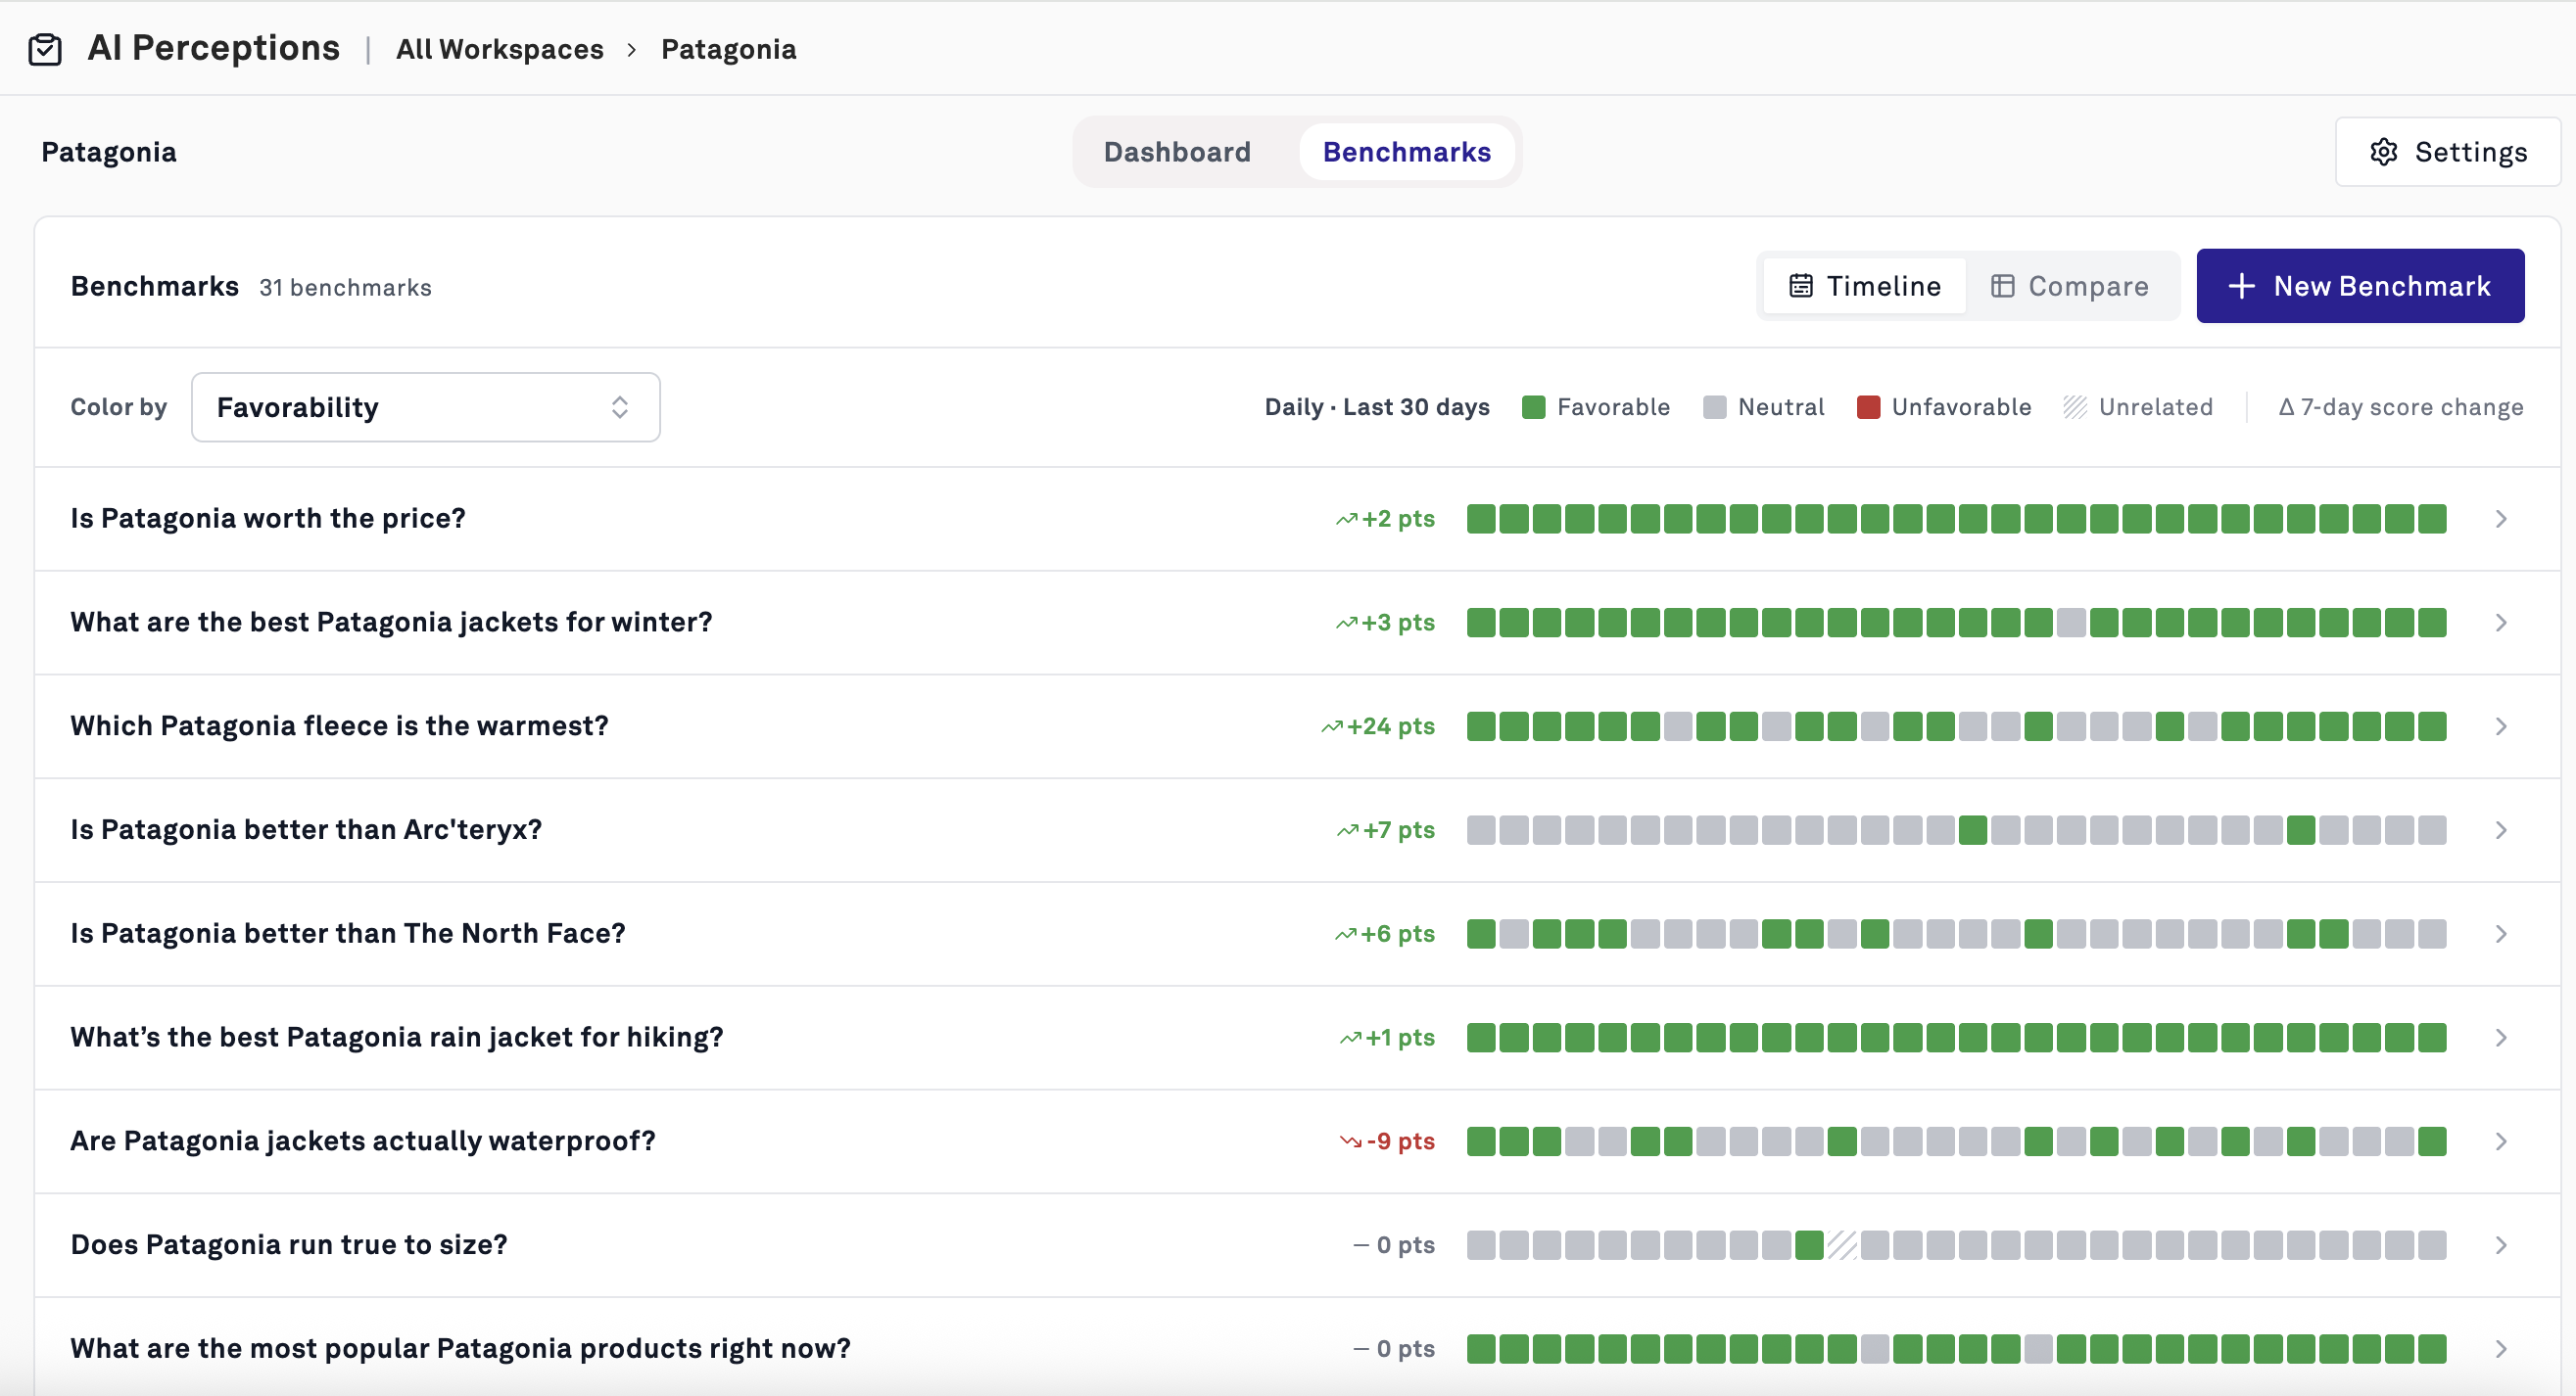Click the '+24 pts' score change value
2576x1396 pixels.
(x=1390, y=727)
